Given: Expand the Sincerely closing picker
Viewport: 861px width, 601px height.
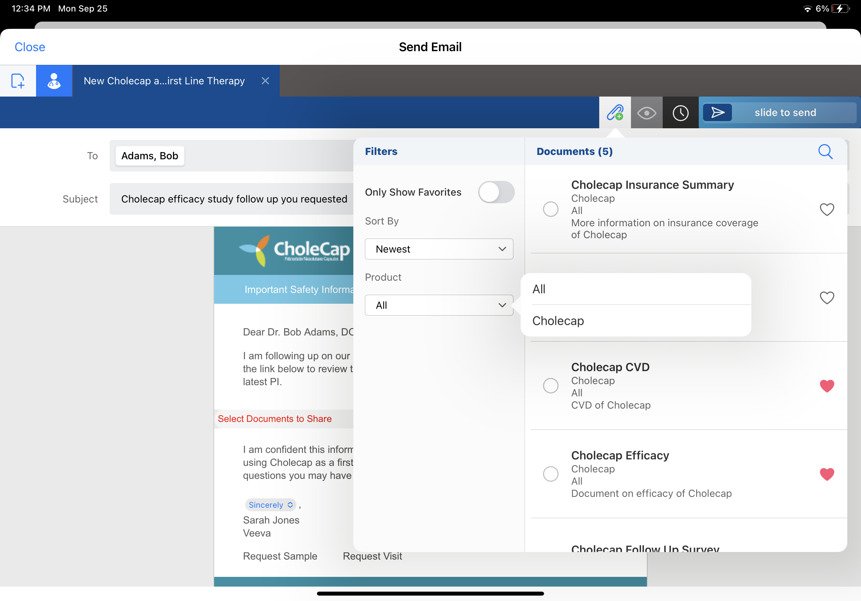Looking at the screenshot, I should (x=270, y=505).
